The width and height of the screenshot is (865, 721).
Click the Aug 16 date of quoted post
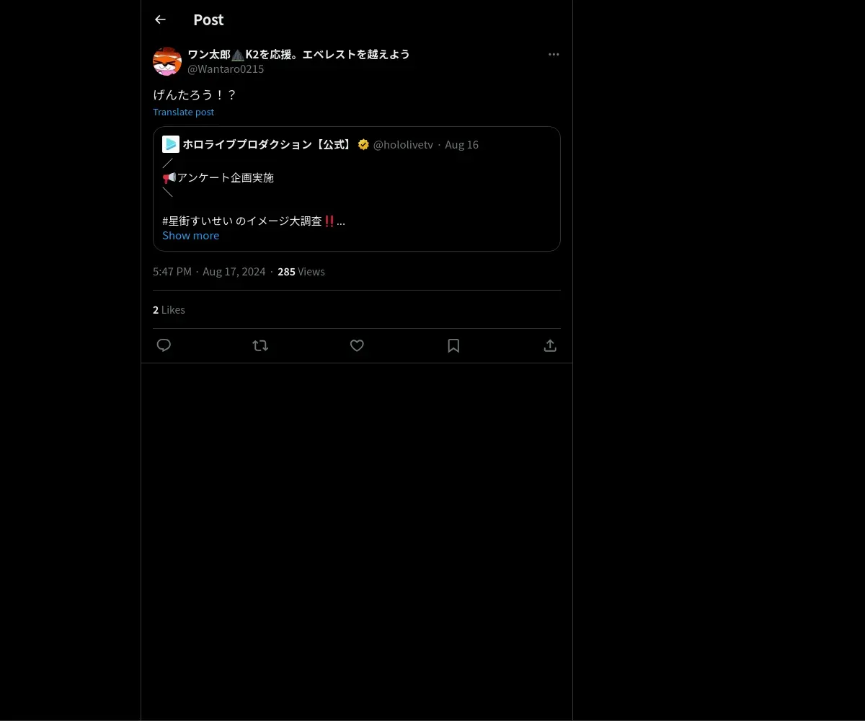(461, 144)
